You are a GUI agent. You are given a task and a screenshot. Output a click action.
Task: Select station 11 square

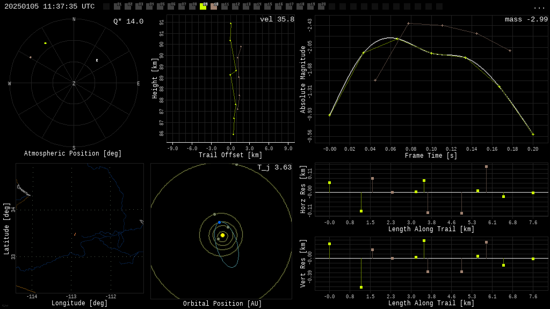click(224, 6)
